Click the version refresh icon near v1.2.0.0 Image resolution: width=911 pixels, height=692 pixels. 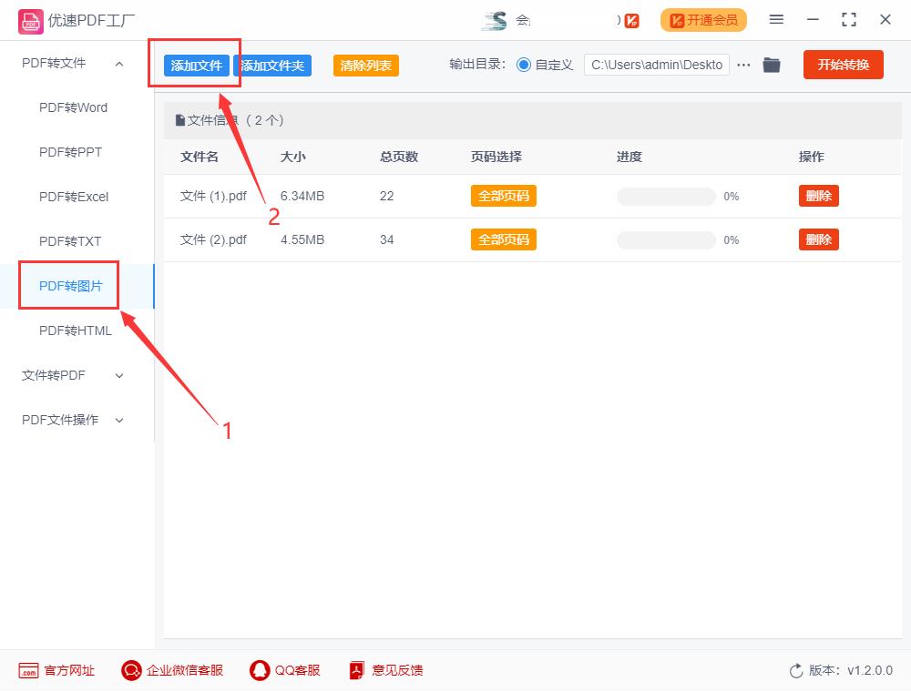(x=794, y=670)
